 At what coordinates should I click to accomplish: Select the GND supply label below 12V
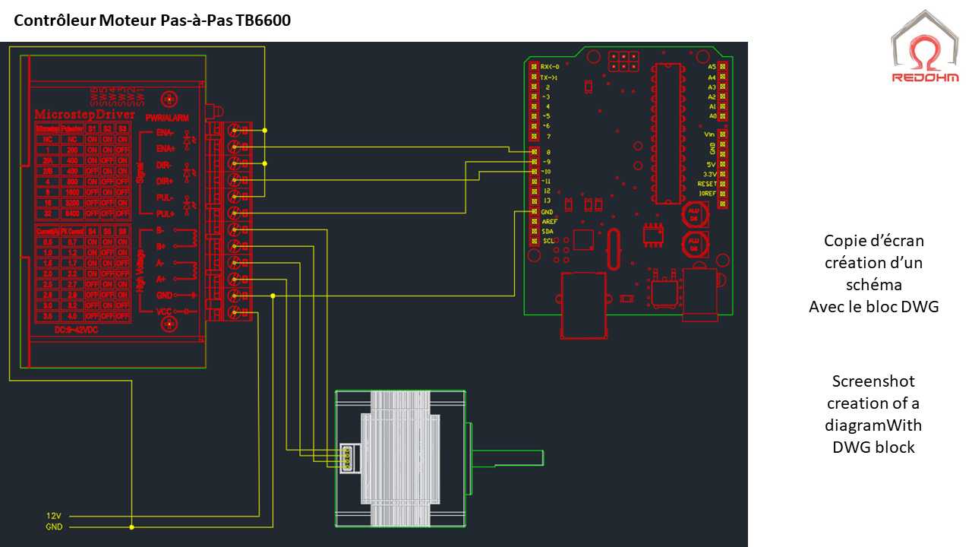54,526
